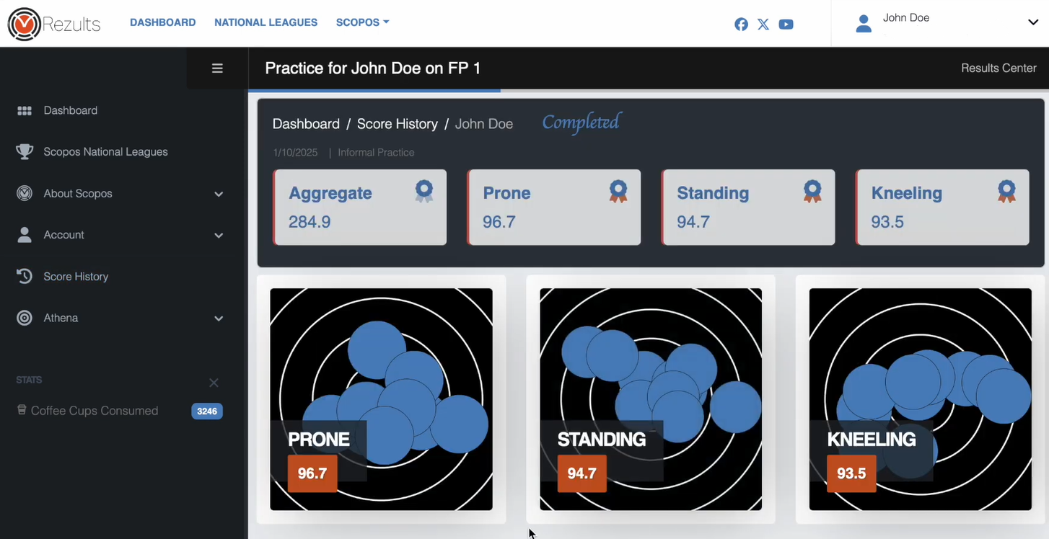Expand the Athena sidebar section
The image size is (1049, 539).
[x=219, y=318]
